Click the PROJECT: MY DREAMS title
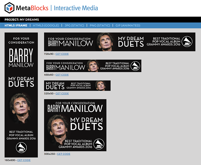Image resolution: width=201 pixels, height=165 pixels. (22, 20)
